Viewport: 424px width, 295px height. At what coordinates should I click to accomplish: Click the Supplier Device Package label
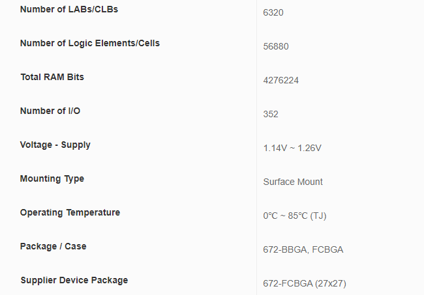(74, 280)
